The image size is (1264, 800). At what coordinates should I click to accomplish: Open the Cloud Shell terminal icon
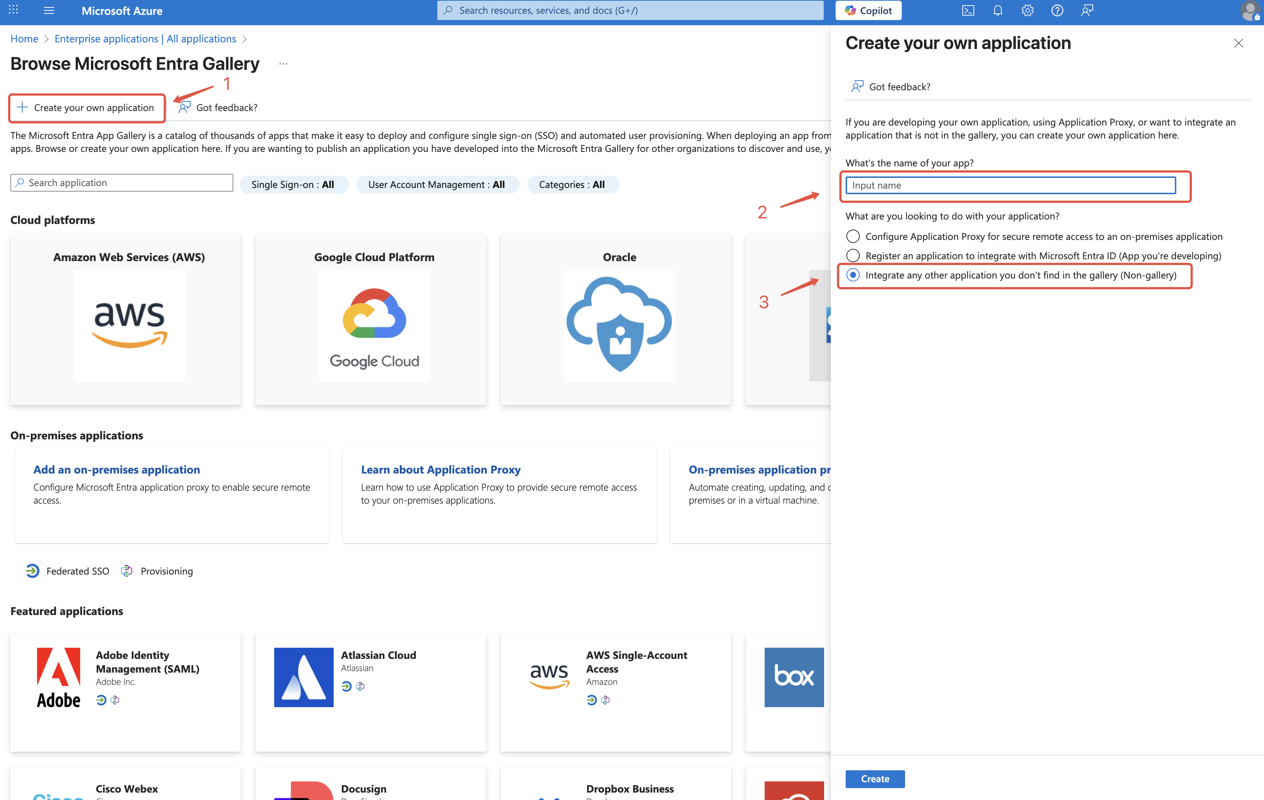pos(968,10)
